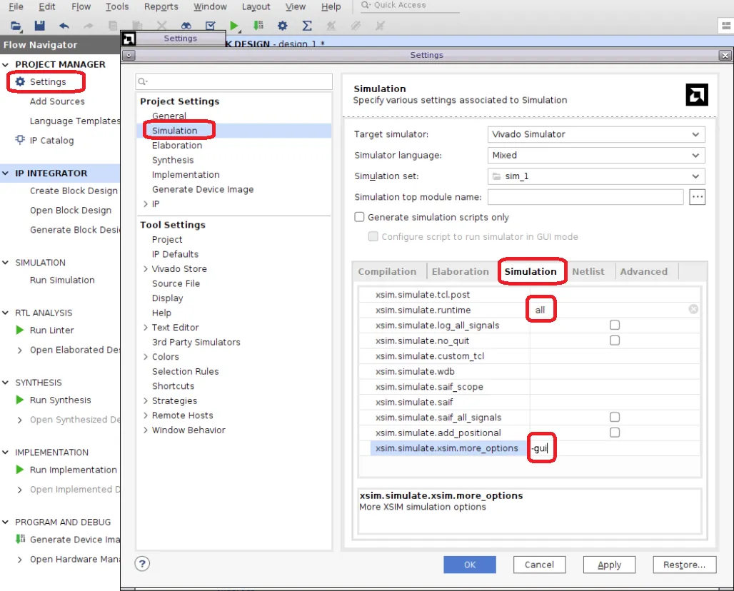Image resolution: width=734 pixels, height=591 pixels.
Task: Save the project with the floppy disk icon
Action: (40, 26)
